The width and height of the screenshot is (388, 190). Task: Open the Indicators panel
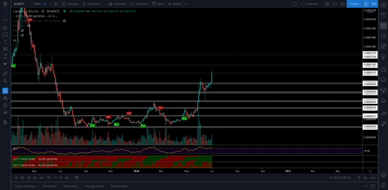pyautogui.click(x=91, y=4)
